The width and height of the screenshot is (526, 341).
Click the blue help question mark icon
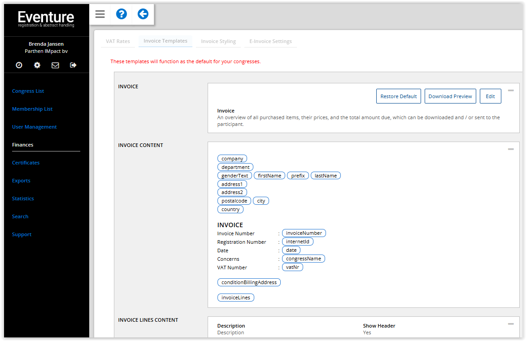(122, 14)
